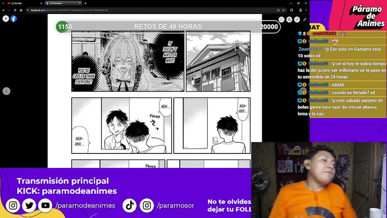This screenshot has height=218, width=387.
Task: Click the 'cuando es feriado? xd' message
Action: [x=353, y=93]
